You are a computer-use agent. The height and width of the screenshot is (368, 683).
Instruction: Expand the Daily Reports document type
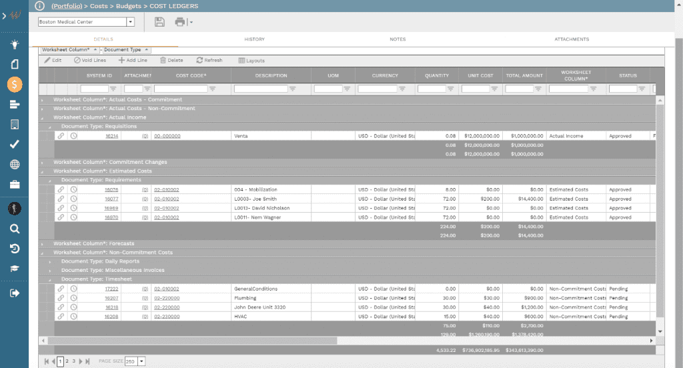click(x=50, y=262)
